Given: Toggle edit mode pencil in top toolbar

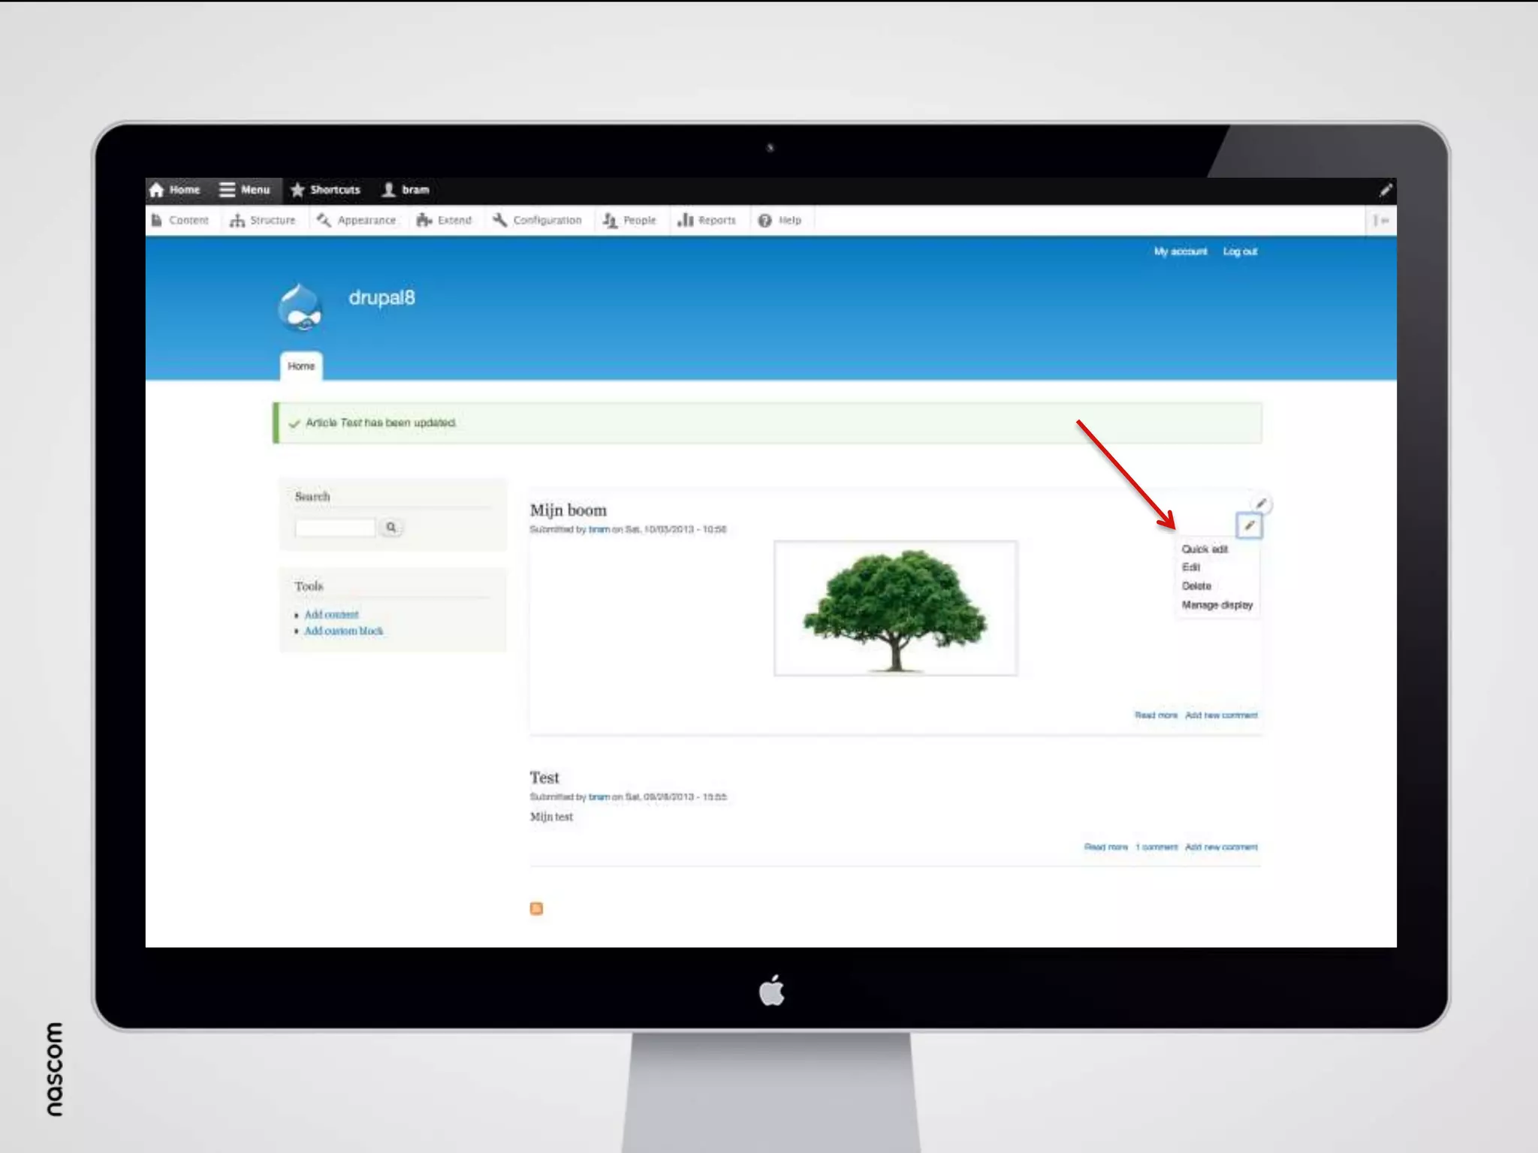Looking at the screenshot, I should point(1385,191).
